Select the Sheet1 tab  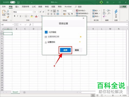pos(15,92)
